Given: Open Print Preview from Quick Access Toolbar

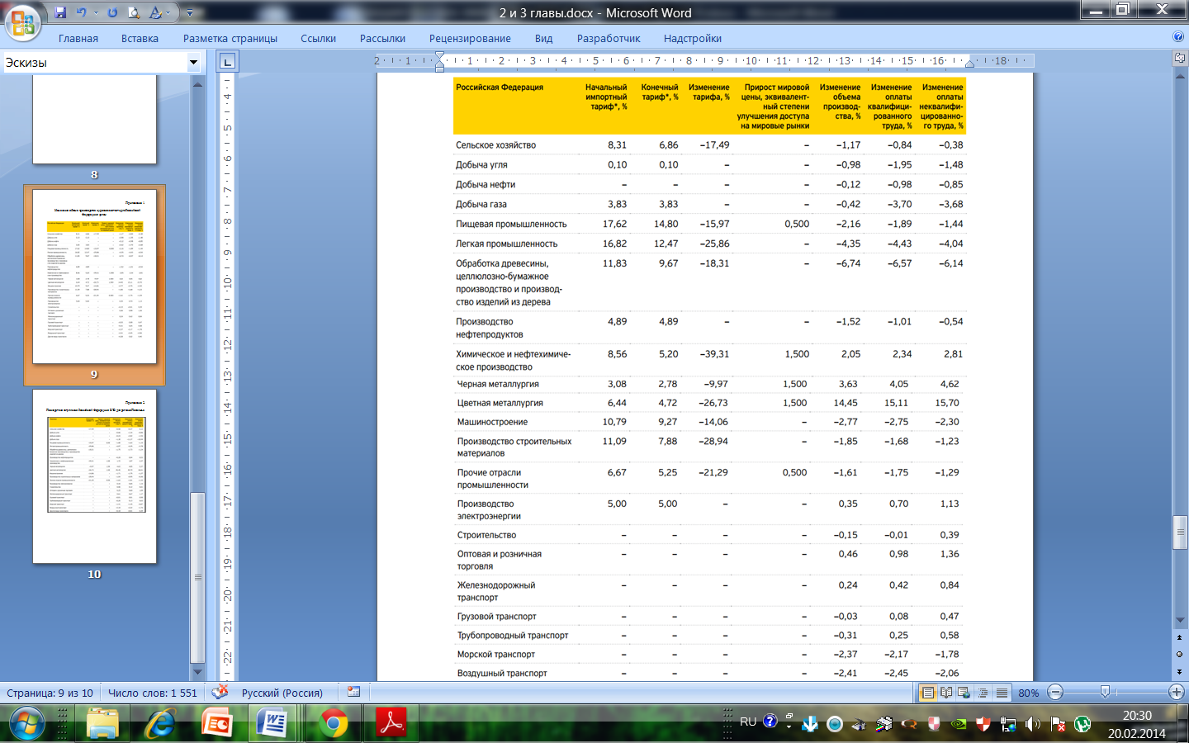Looking at the screenshot, I should click(x=134, y=12).
